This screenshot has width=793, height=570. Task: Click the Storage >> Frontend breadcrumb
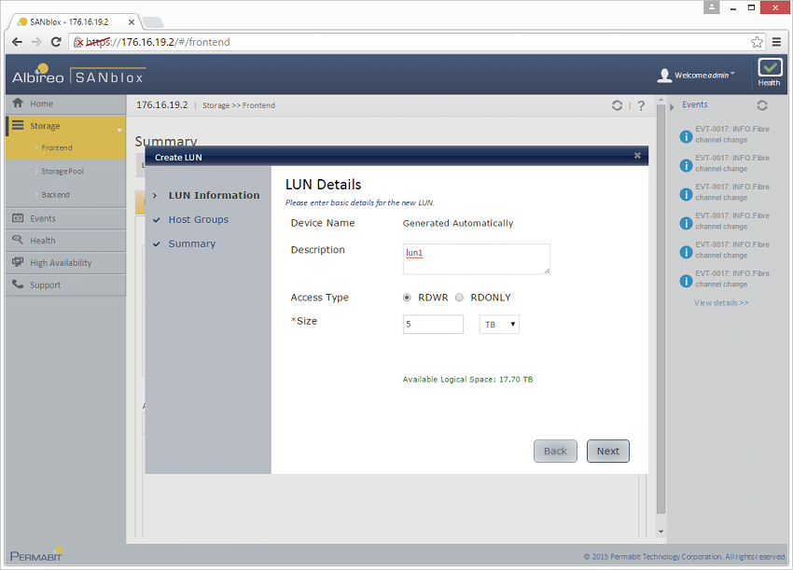tap(239, 105)
